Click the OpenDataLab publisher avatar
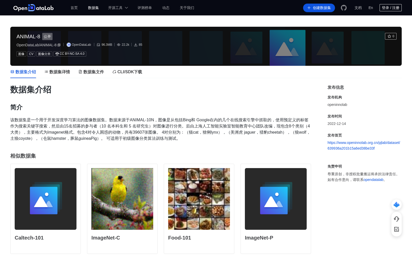This screenshot has height=257, width=412. [x=68, y=45]
